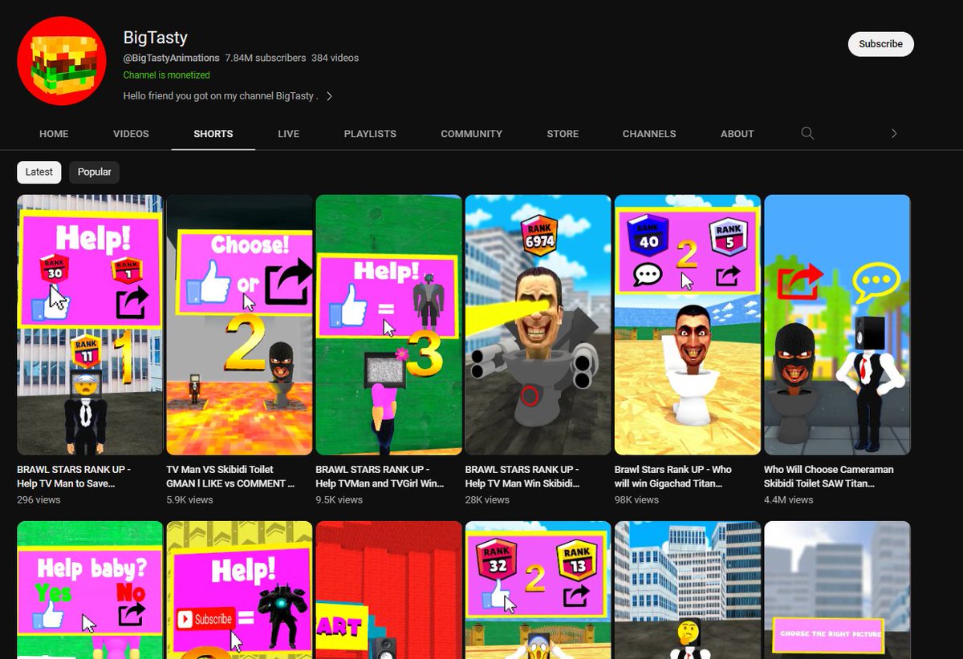Click the '98K views' text
963x659 pixels.
click(636, 499)
